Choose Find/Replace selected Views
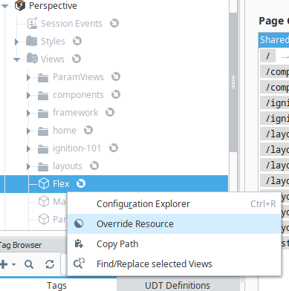This screenshot has height=291, width=289. (175, 264)
